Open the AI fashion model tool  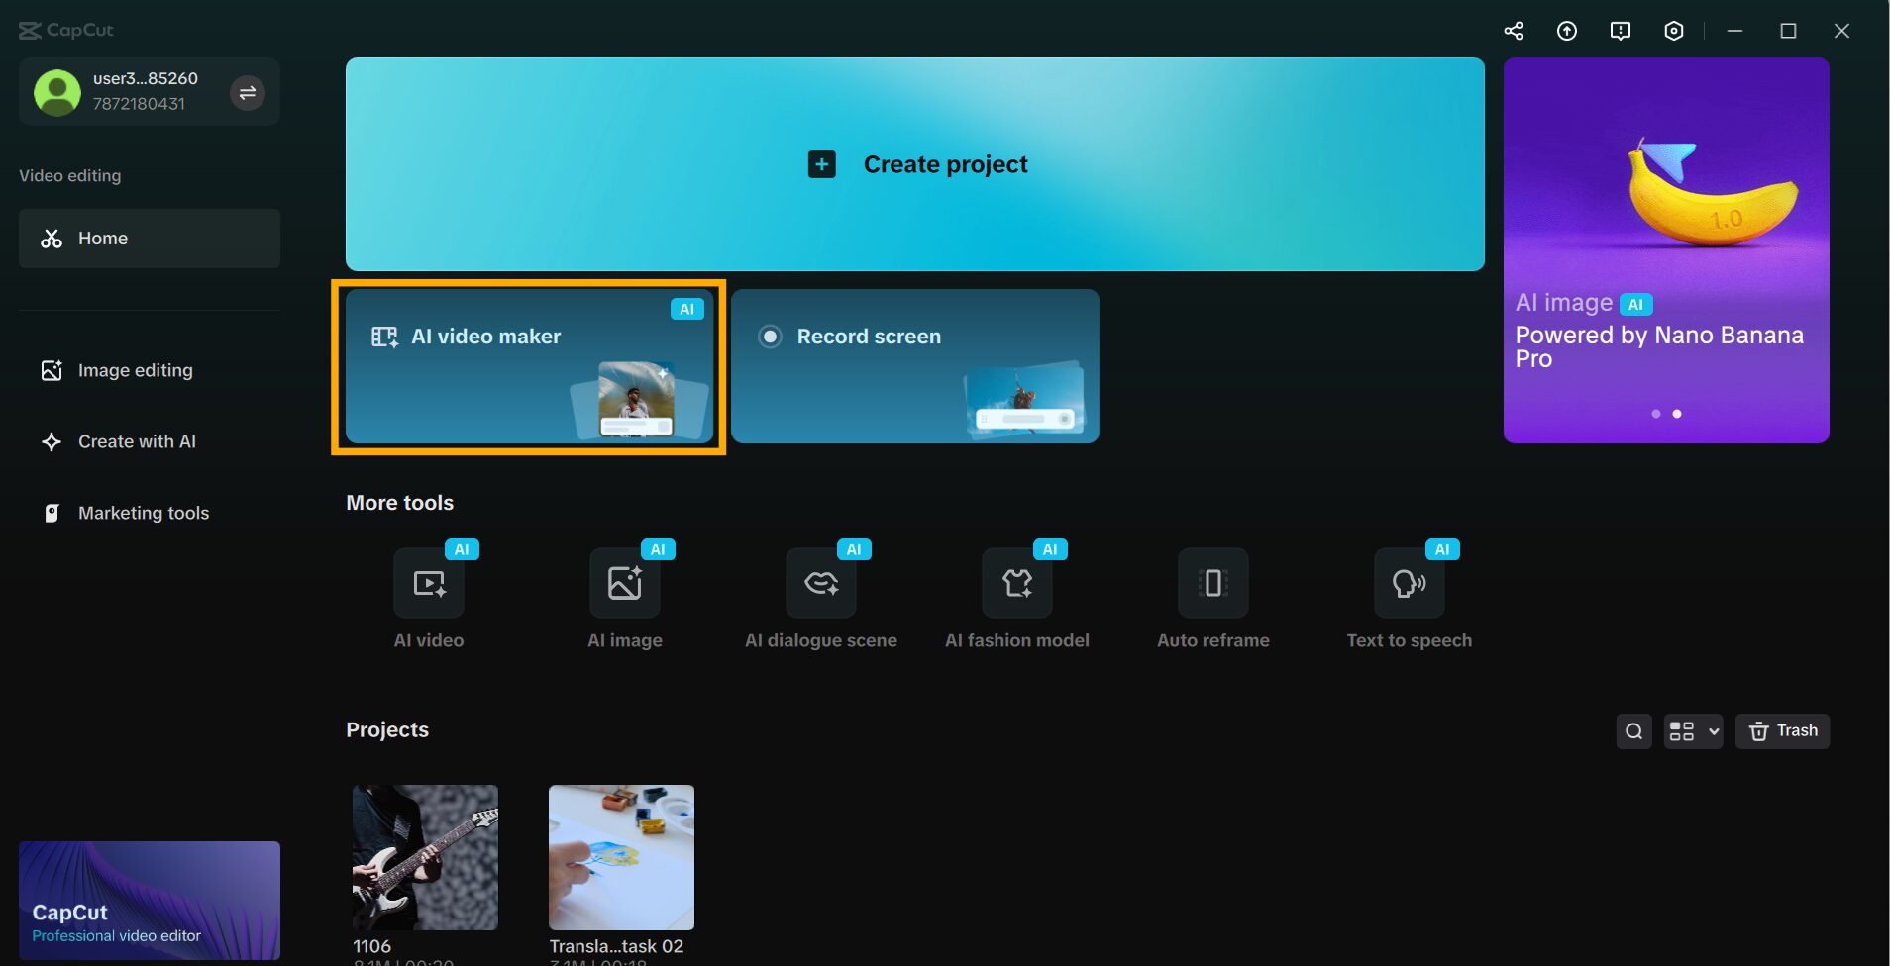tap(1016, 584)
